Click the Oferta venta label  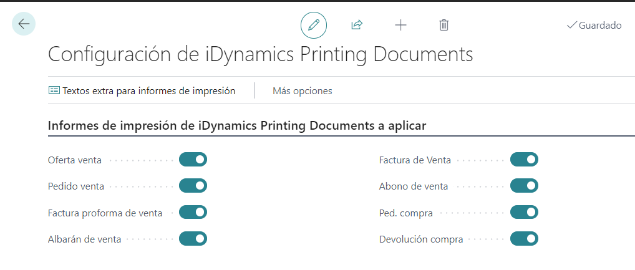pyautogui.click(x=74, y=160)
